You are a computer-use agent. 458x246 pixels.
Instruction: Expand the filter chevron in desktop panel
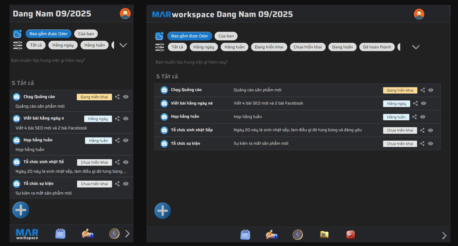(416, 47)
